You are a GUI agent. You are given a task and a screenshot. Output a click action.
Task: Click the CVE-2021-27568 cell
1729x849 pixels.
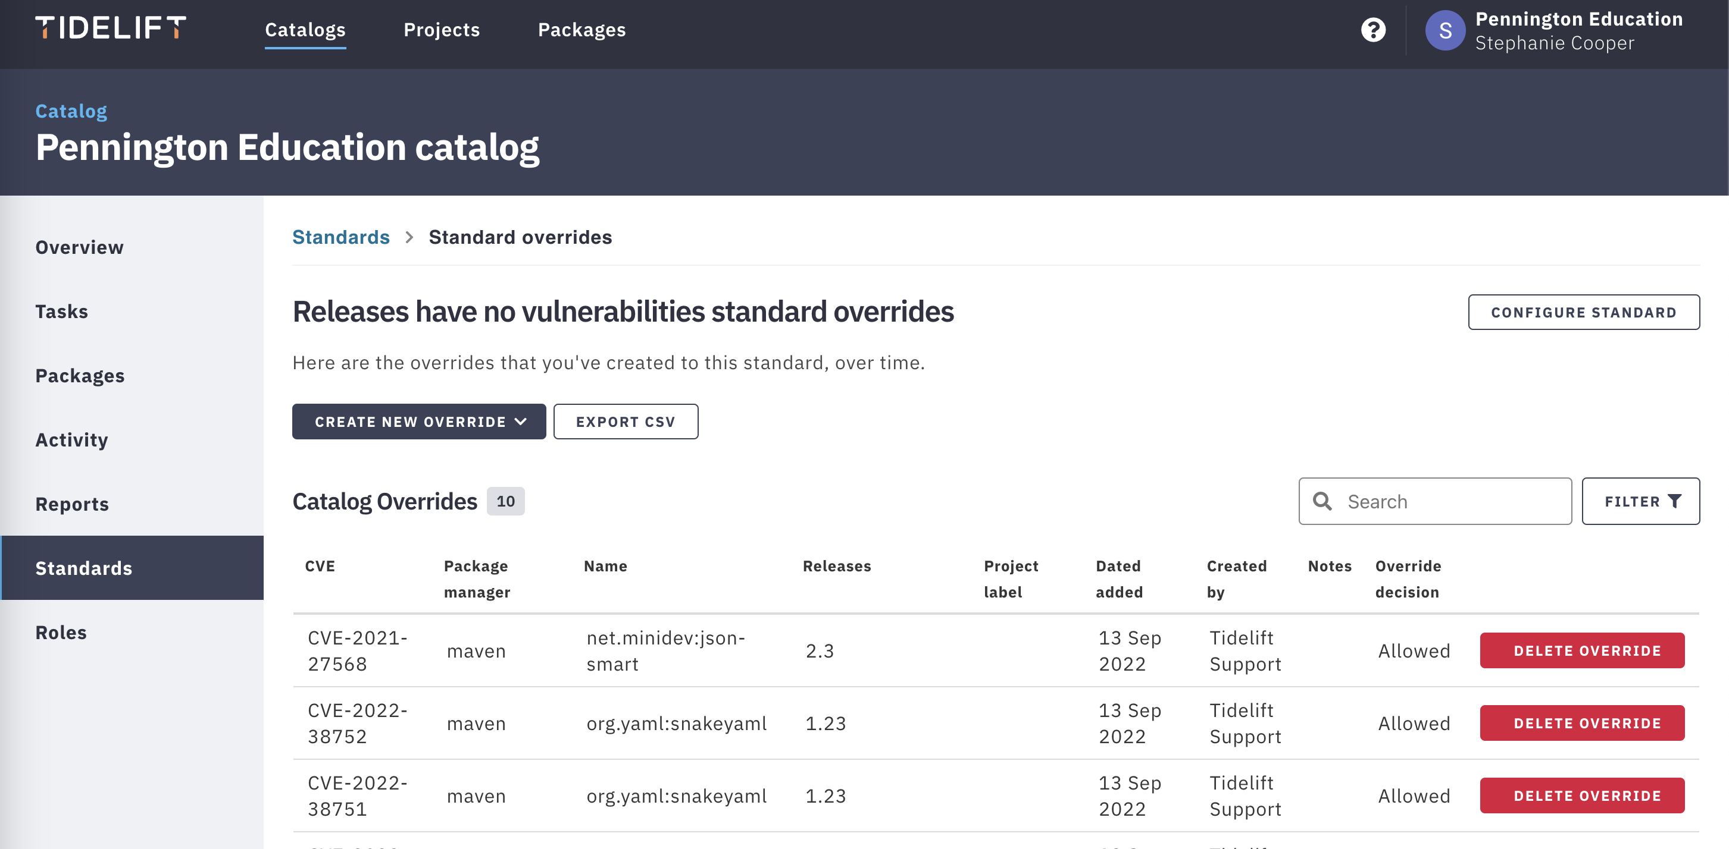pos(357,650)
